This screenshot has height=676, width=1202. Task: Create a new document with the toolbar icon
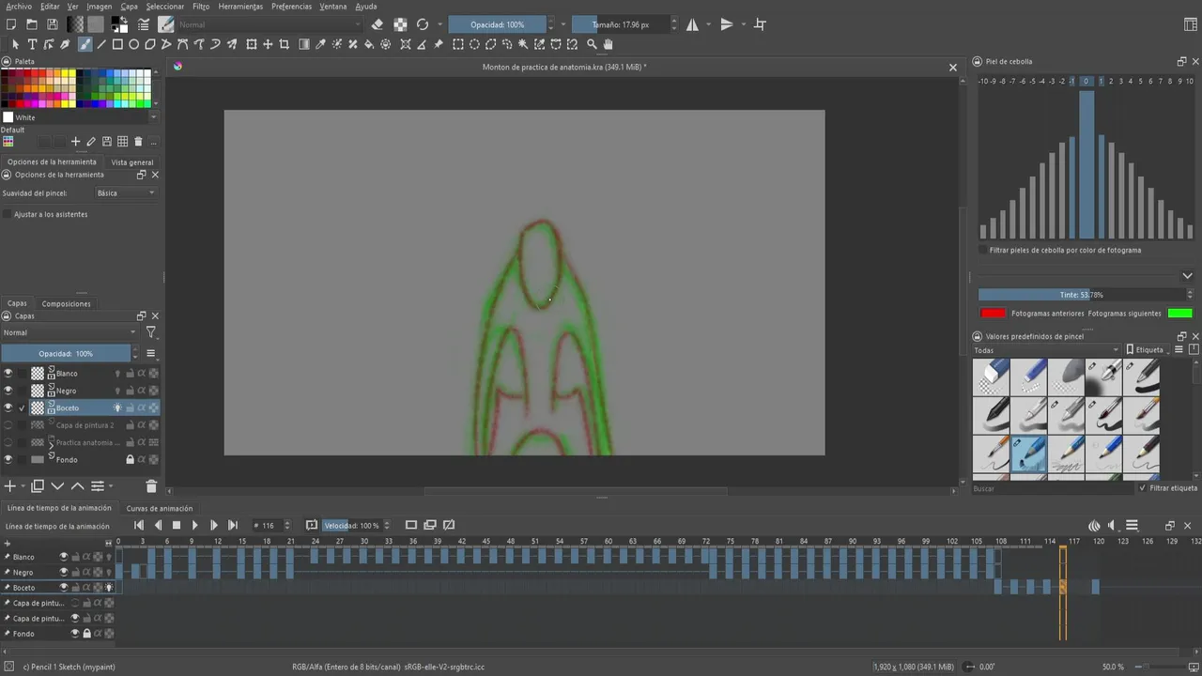pos(11,24)
